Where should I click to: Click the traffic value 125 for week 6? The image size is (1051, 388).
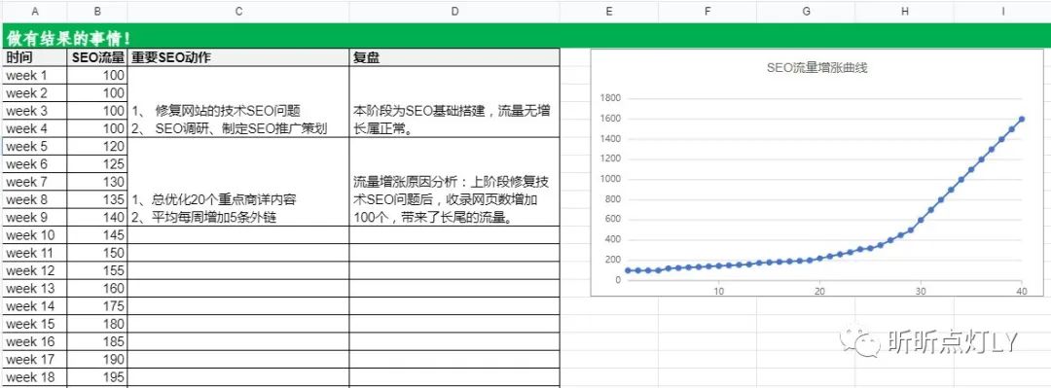click(x=98, y=164)
